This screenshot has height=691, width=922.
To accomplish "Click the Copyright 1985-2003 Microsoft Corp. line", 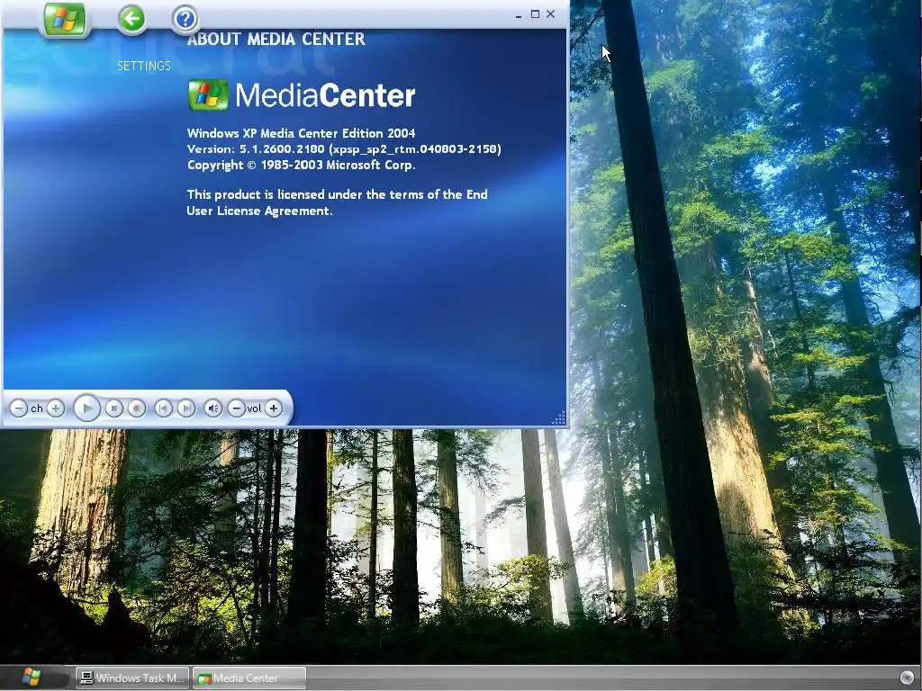I will pos(301,166).
